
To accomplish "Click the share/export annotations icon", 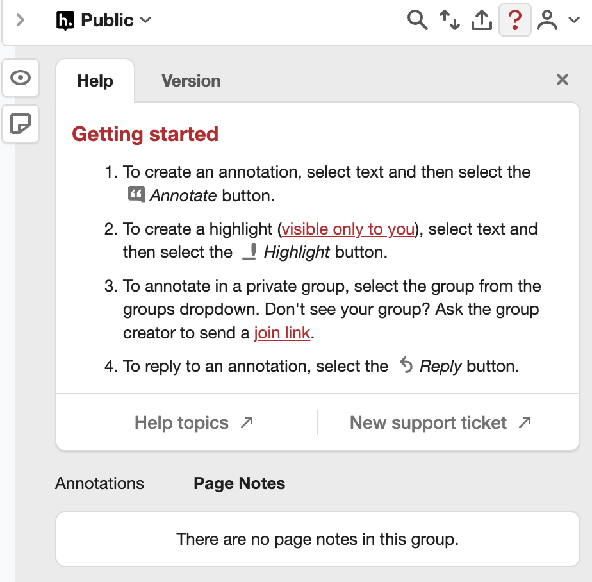I will [481, 21].
